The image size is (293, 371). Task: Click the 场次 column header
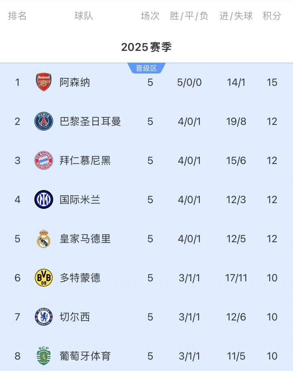[x=150, y=16]
